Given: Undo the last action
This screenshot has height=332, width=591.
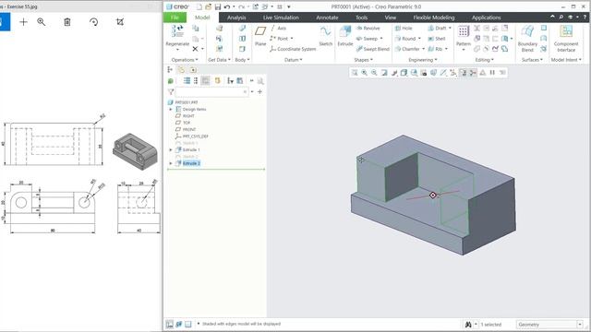Looking at the screenshot, I should click(227, 6).
